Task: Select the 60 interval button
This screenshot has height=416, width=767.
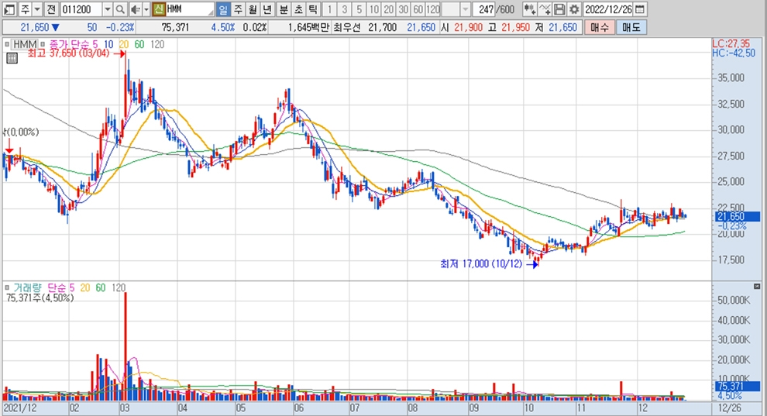Action: pos(418,9)
